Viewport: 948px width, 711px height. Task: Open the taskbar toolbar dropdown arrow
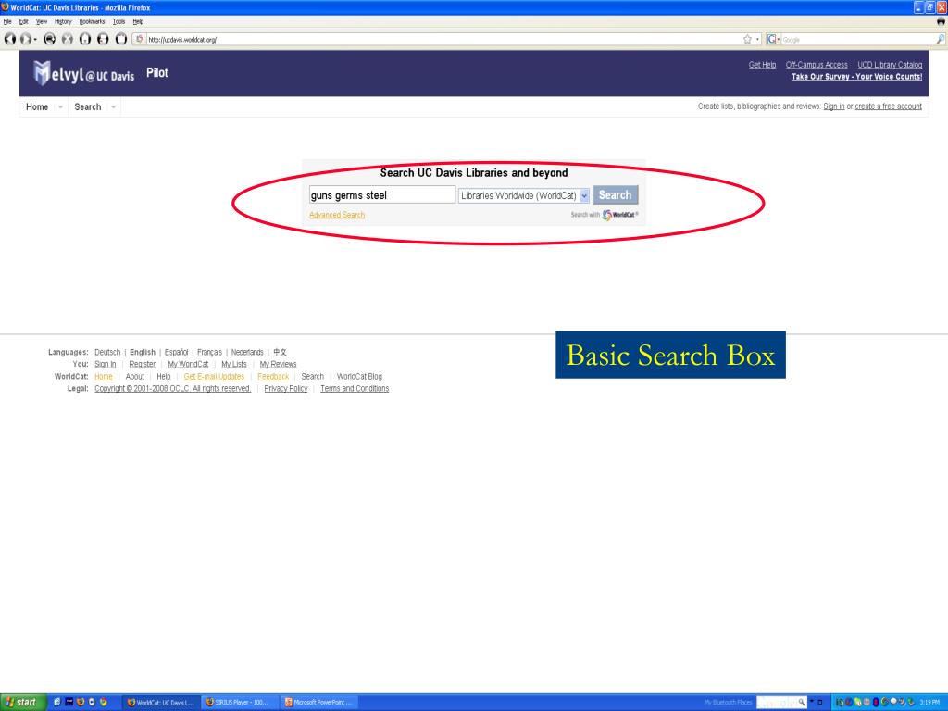(812, 702)
